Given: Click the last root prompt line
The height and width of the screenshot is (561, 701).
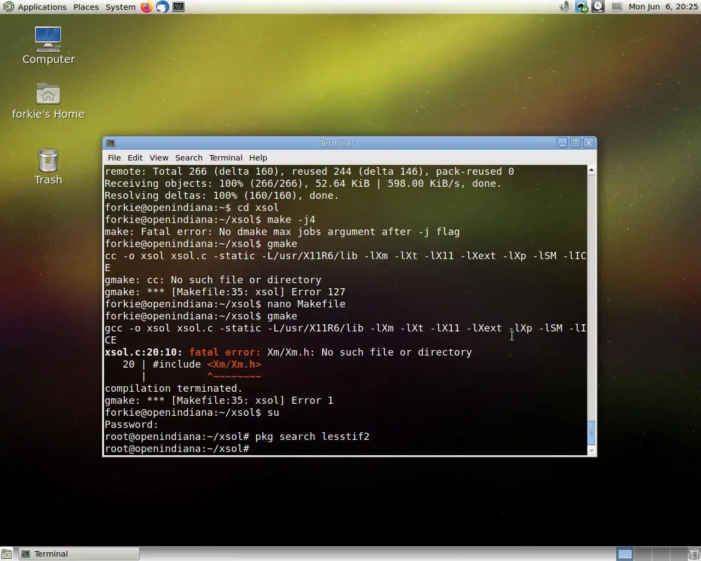Looking at the screenshot, I should pos(177,449).
